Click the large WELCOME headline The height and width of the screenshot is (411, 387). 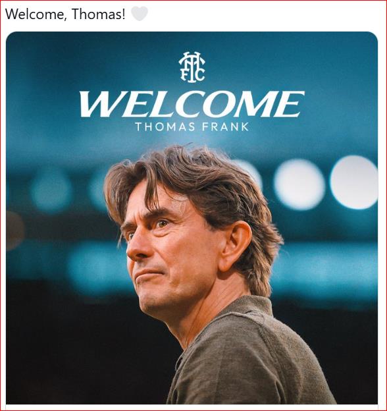[192, 104]
